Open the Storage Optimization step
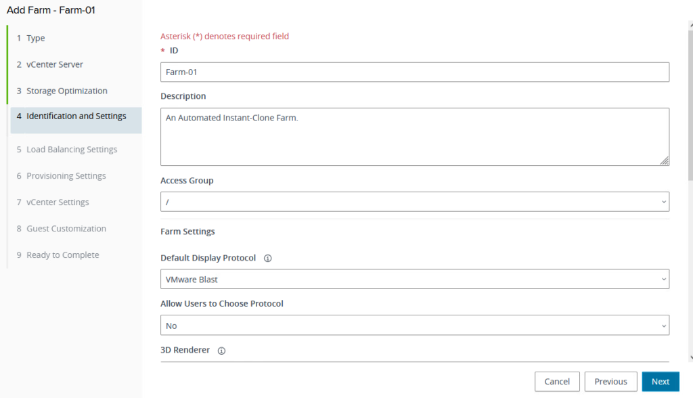Viewport: 693px width, 398px height. point(66,91)
